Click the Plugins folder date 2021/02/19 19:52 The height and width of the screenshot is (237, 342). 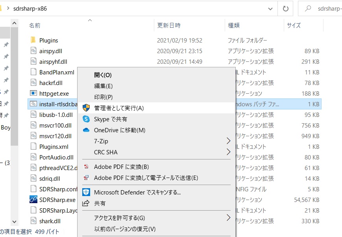pyautogui.click(x=179, y=41)
